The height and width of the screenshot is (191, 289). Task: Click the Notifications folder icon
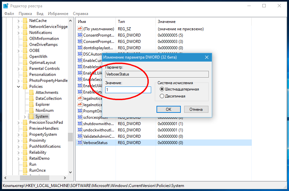pyautogui.click(x=25, y=33)
